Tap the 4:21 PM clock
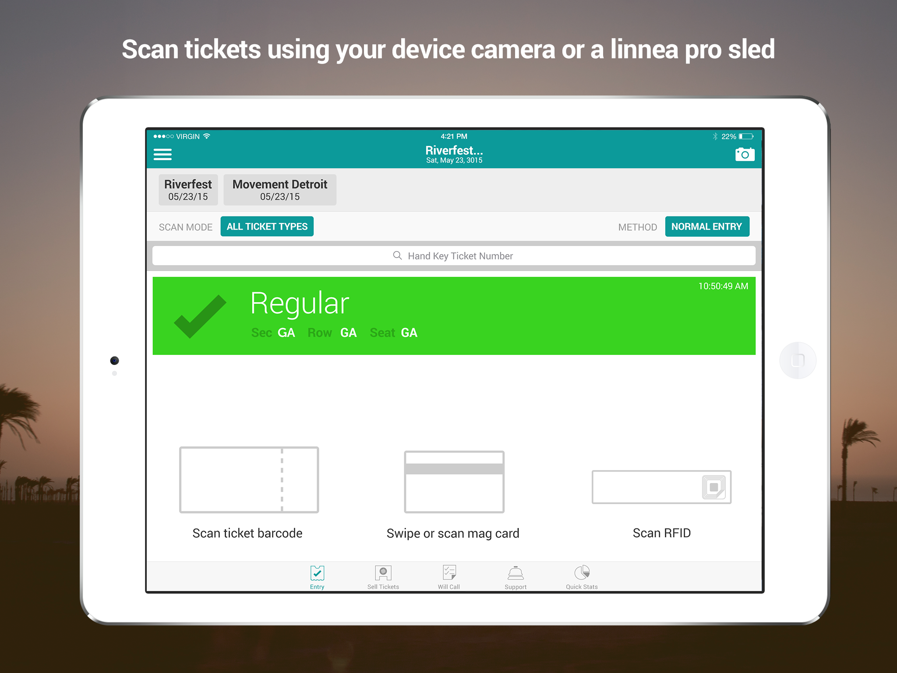Screen dimensions: 897x673 (454, 136)
